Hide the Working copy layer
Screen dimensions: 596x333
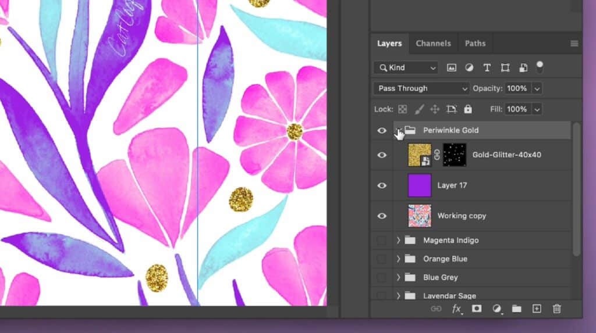[382, 216]
